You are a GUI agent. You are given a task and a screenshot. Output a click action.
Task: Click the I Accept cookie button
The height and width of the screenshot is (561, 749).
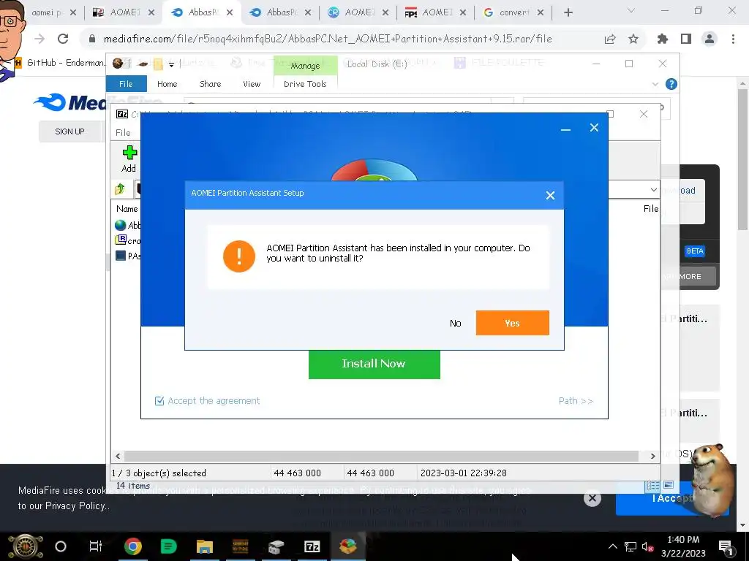click(x=672, y=498)
